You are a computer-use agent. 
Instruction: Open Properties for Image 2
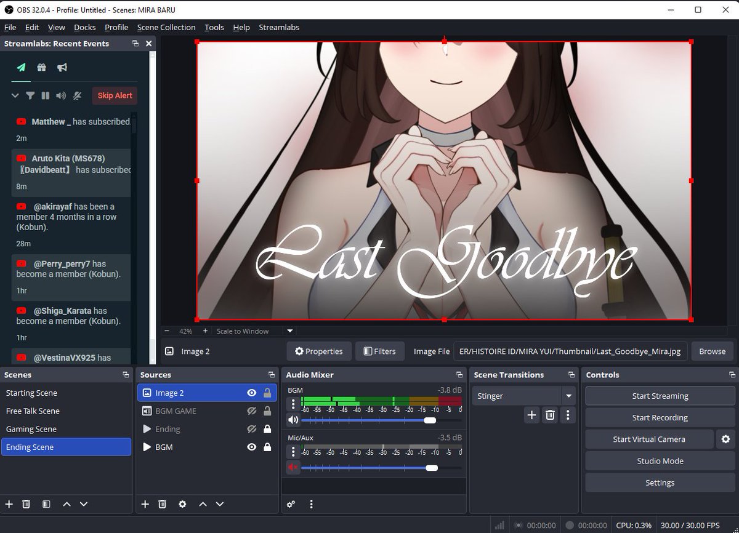[x=319, y=351]
